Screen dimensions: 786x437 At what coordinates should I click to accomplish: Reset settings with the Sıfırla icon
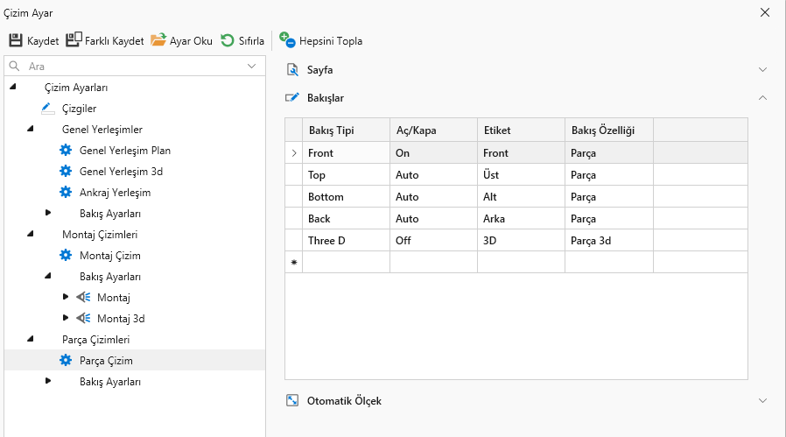click(228, 40)
